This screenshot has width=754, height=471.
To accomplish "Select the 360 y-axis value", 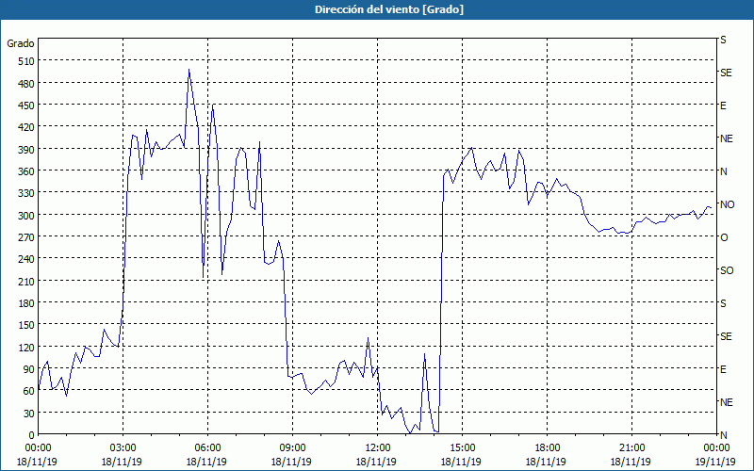I will pyautogui.click(x=26, y=171).
